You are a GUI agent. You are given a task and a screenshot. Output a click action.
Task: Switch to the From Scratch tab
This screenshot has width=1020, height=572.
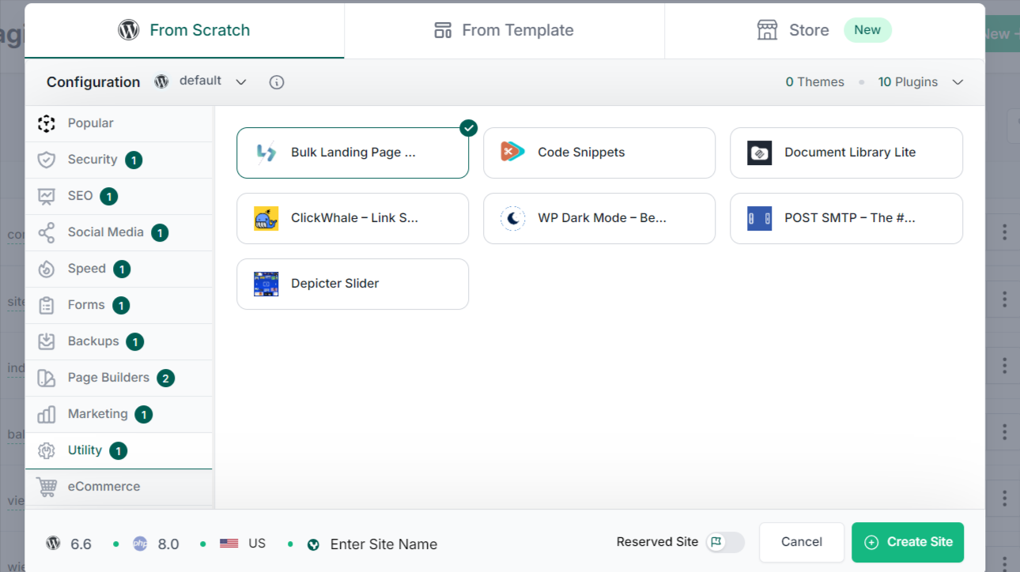click(184, 30)
